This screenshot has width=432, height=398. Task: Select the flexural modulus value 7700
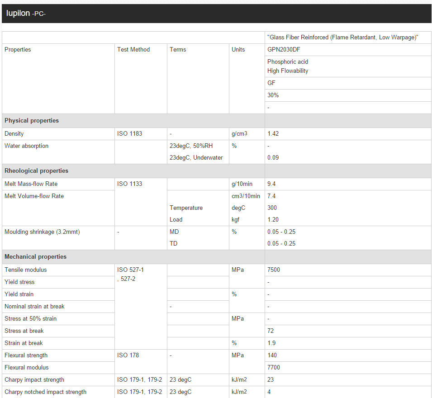273,368
